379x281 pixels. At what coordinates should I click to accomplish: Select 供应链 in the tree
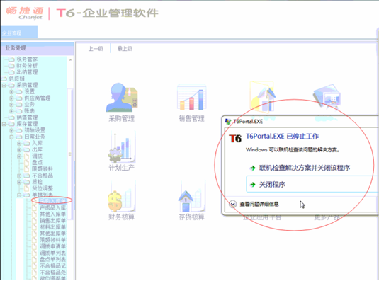coord(17,79)
